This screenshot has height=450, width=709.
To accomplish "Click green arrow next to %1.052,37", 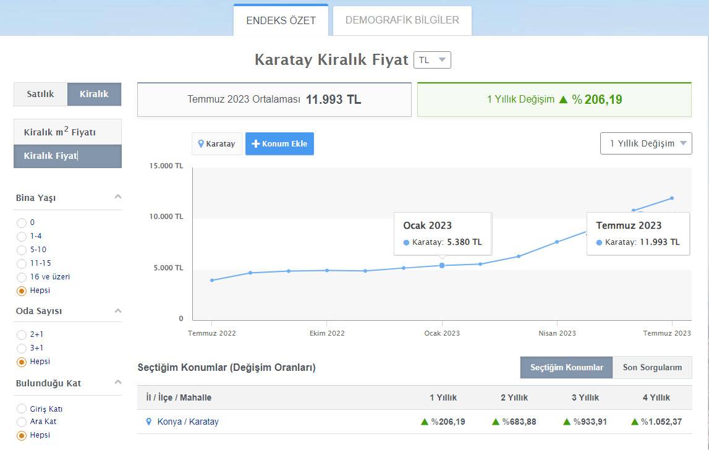I will click(634, 422).
